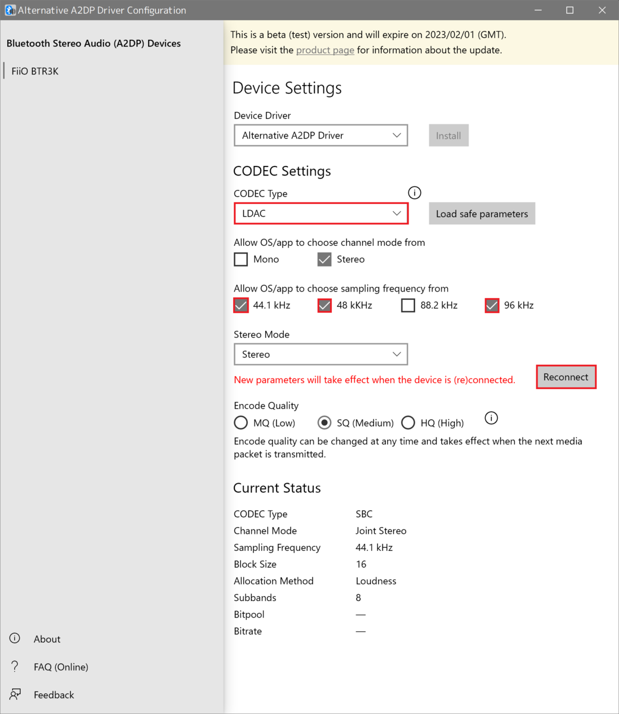The width and height of the screenshot is (619, 714).
Task: Click the 44.1 kHz status value
Action: [x=374, y=547]
